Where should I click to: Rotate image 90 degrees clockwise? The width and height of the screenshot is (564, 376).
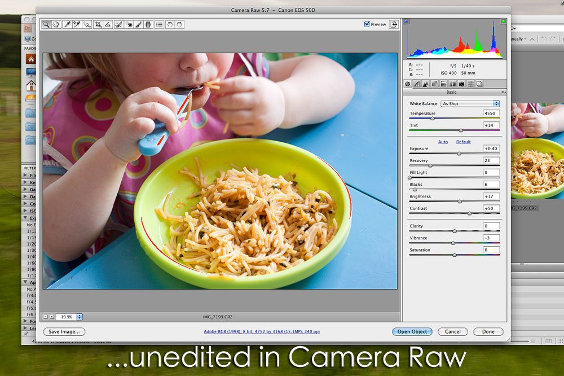coord(179,25)
